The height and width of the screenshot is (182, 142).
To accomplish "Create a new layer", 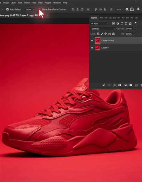I will click(x=136, y=85).
